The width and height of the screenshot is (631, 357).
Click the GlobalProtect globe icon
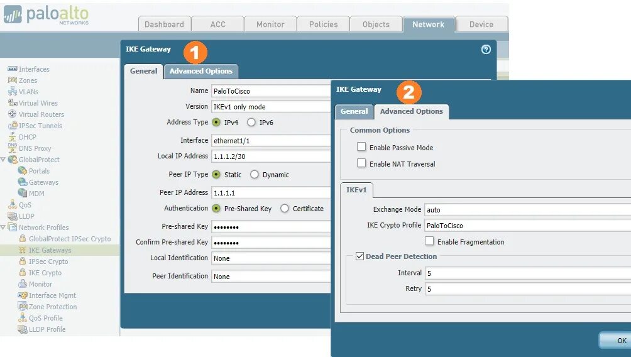click(13, 160)
